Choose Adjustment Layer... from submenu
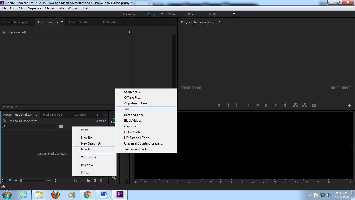355x200 pixels. point(146,103)
